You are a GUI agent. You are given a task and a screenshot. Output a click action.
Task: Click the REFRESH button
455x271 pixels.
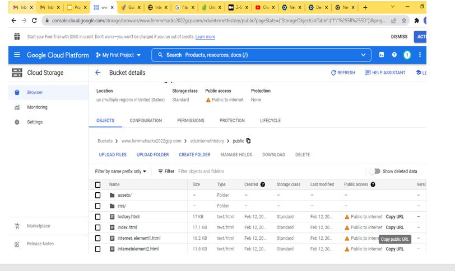[343, 73]
